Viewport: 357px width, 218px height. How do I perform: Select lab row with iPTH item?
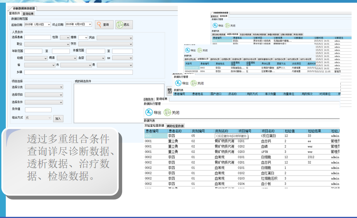(x=242, y=152)
